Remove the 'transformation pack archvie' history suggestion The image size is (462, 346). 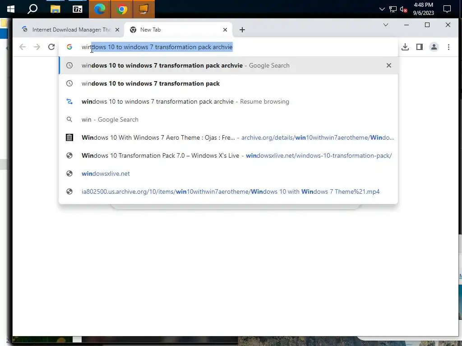(x=388, y=65)
